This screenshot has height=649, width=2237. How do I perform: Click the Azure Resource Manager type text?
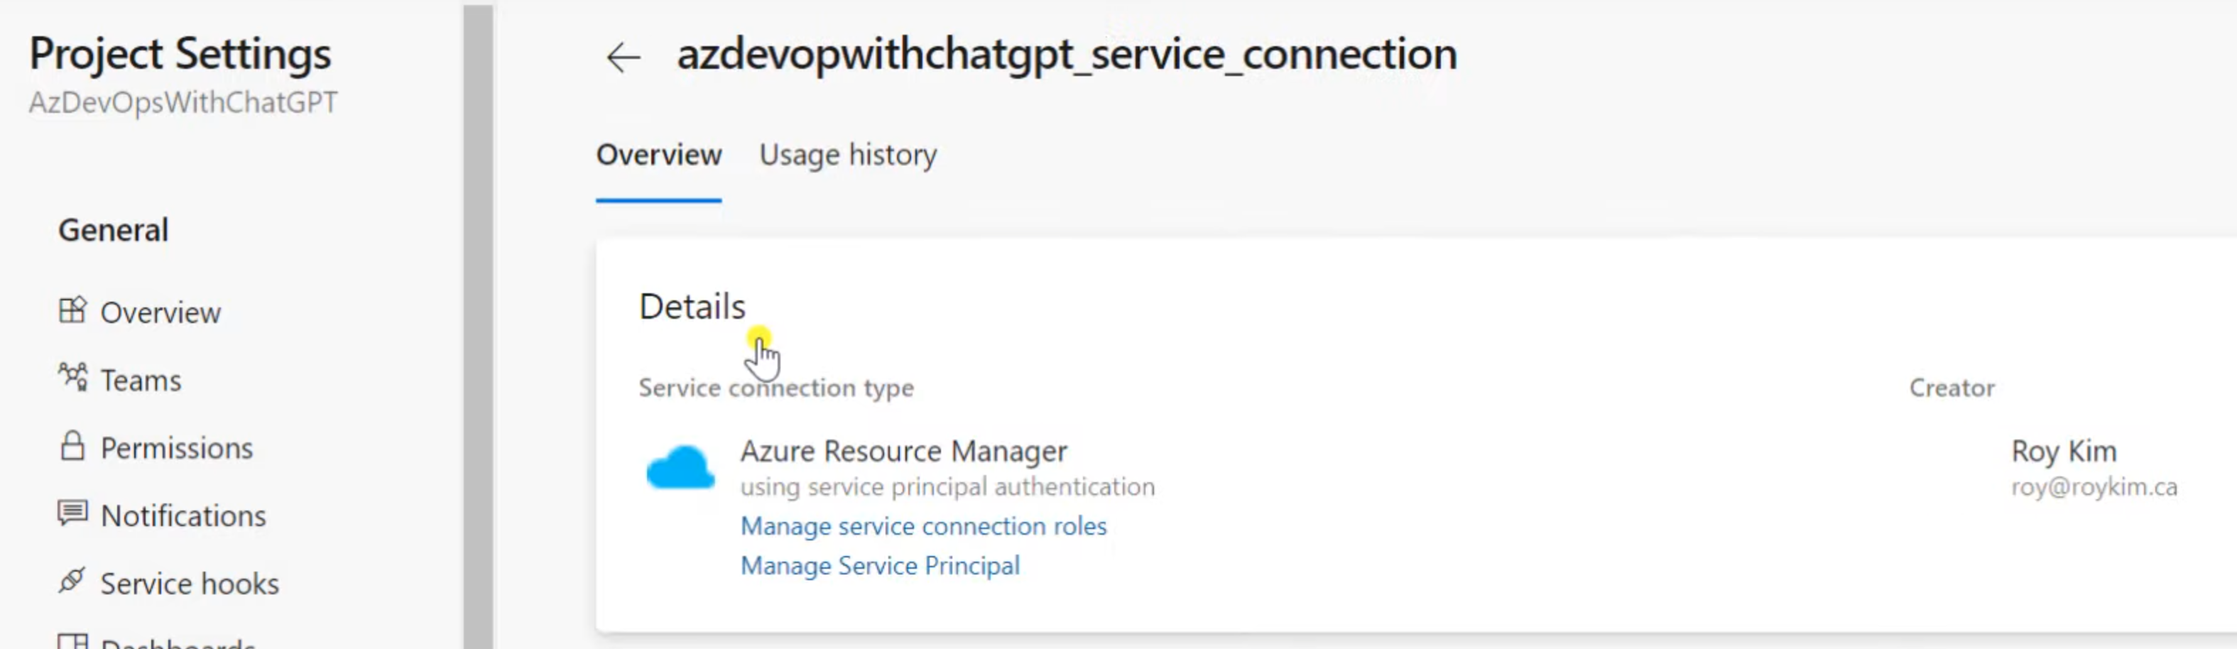pos(903,451)
